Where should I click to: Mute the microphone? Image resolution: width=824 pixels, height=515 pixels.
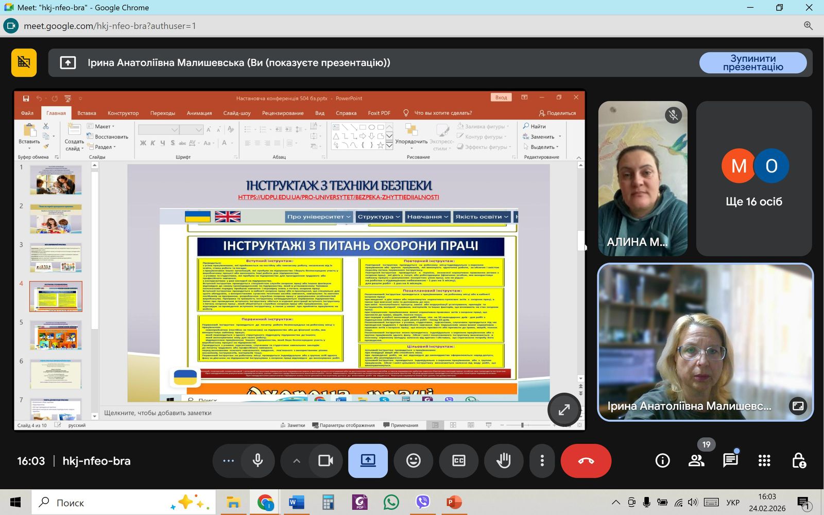tap(257, 461)
